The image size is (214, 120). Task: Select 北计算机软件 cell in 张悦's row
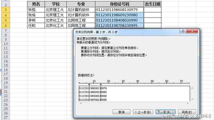pos(81,10)
